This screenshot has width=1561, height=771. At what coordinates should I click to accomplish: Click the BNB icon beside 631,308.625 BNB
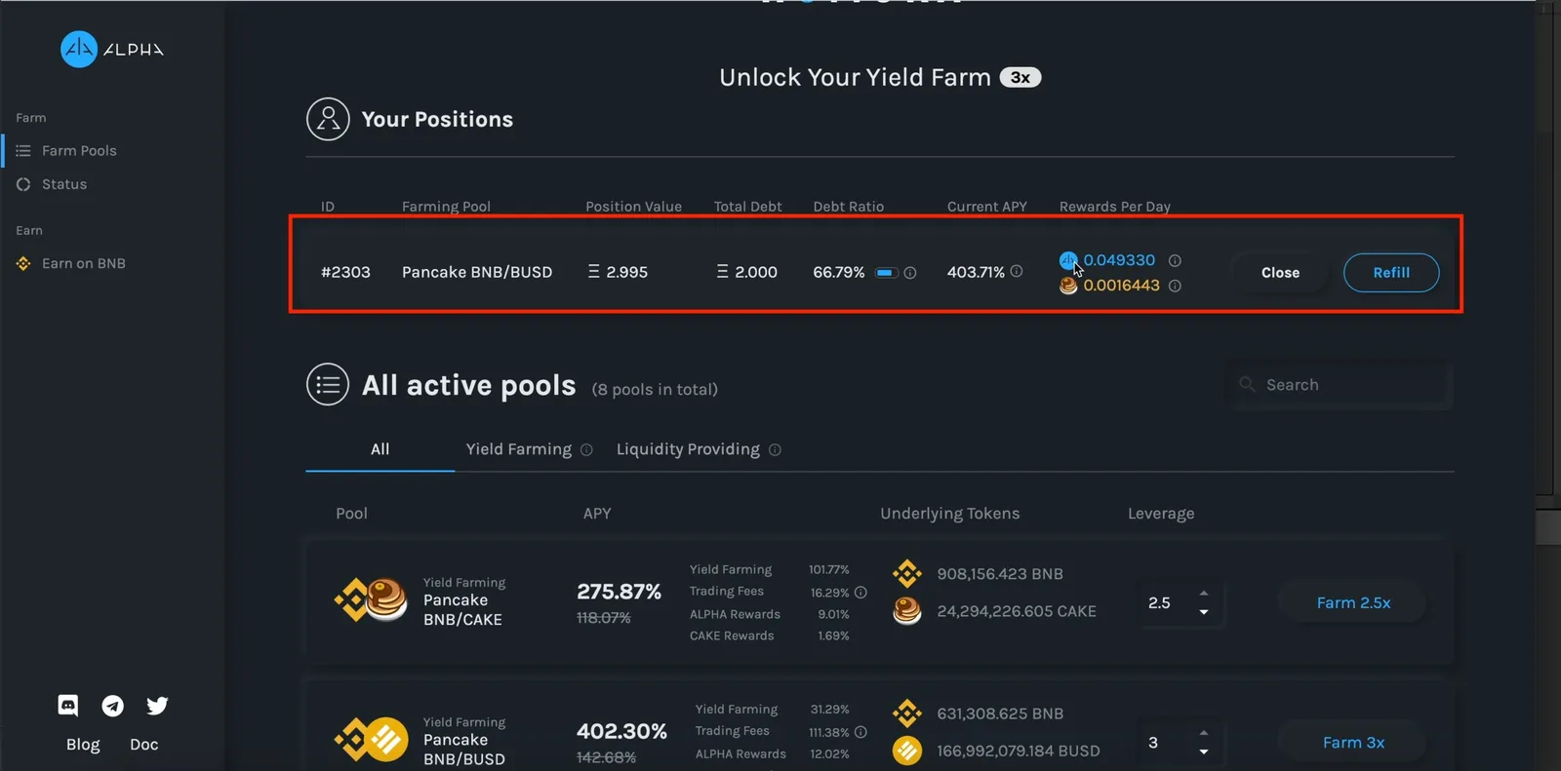pos(907,713)
